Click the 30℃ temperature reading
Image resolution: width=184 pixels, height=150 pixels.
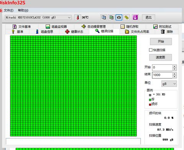85,17
